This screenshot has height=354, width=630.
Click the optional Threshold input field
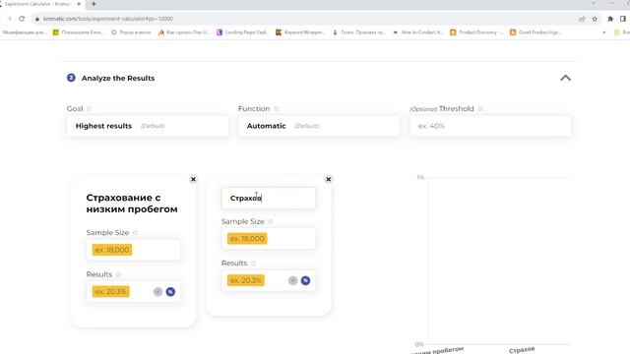coord(490,126)
